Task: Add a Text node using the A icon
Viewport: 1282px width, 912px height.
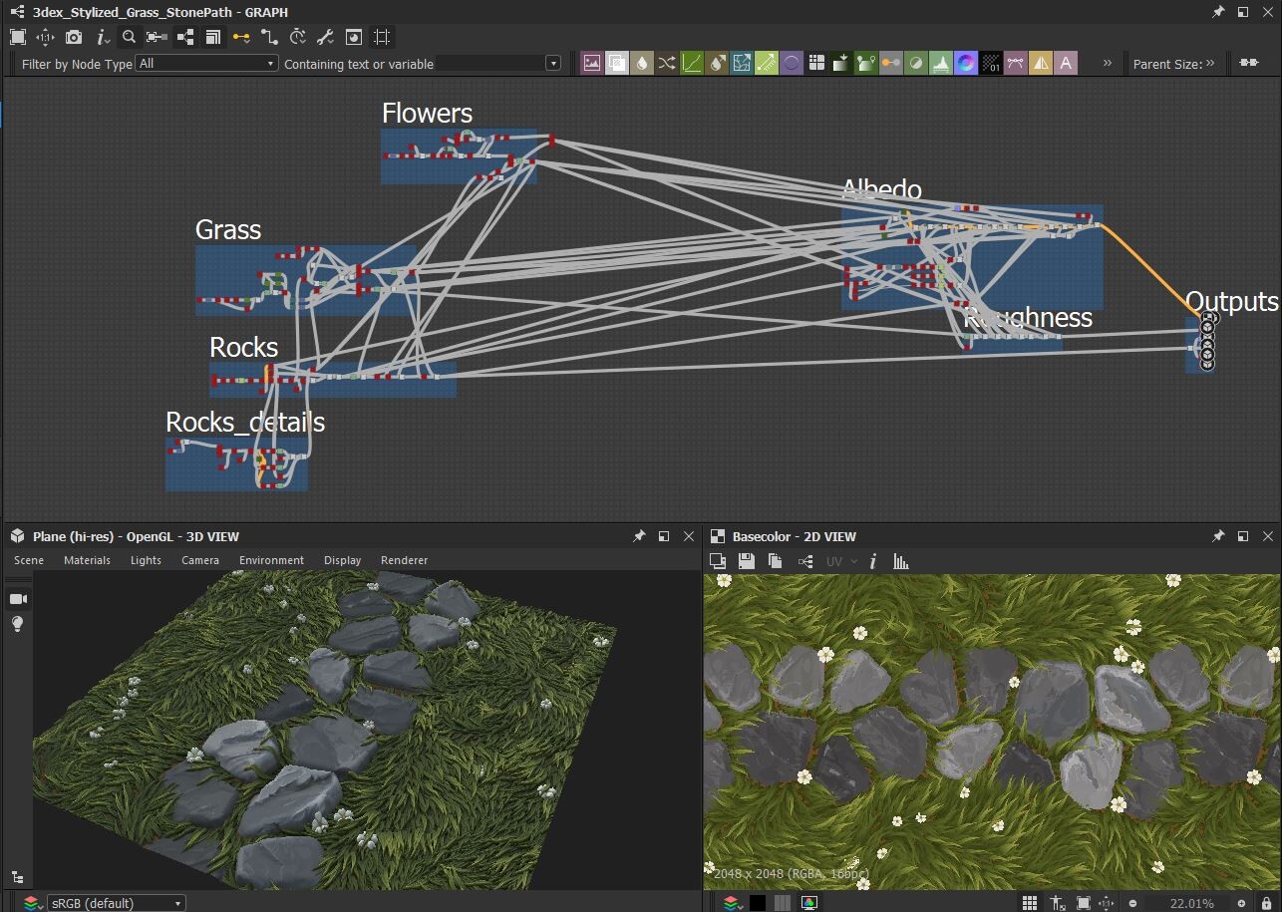Action: point(1066,63)
